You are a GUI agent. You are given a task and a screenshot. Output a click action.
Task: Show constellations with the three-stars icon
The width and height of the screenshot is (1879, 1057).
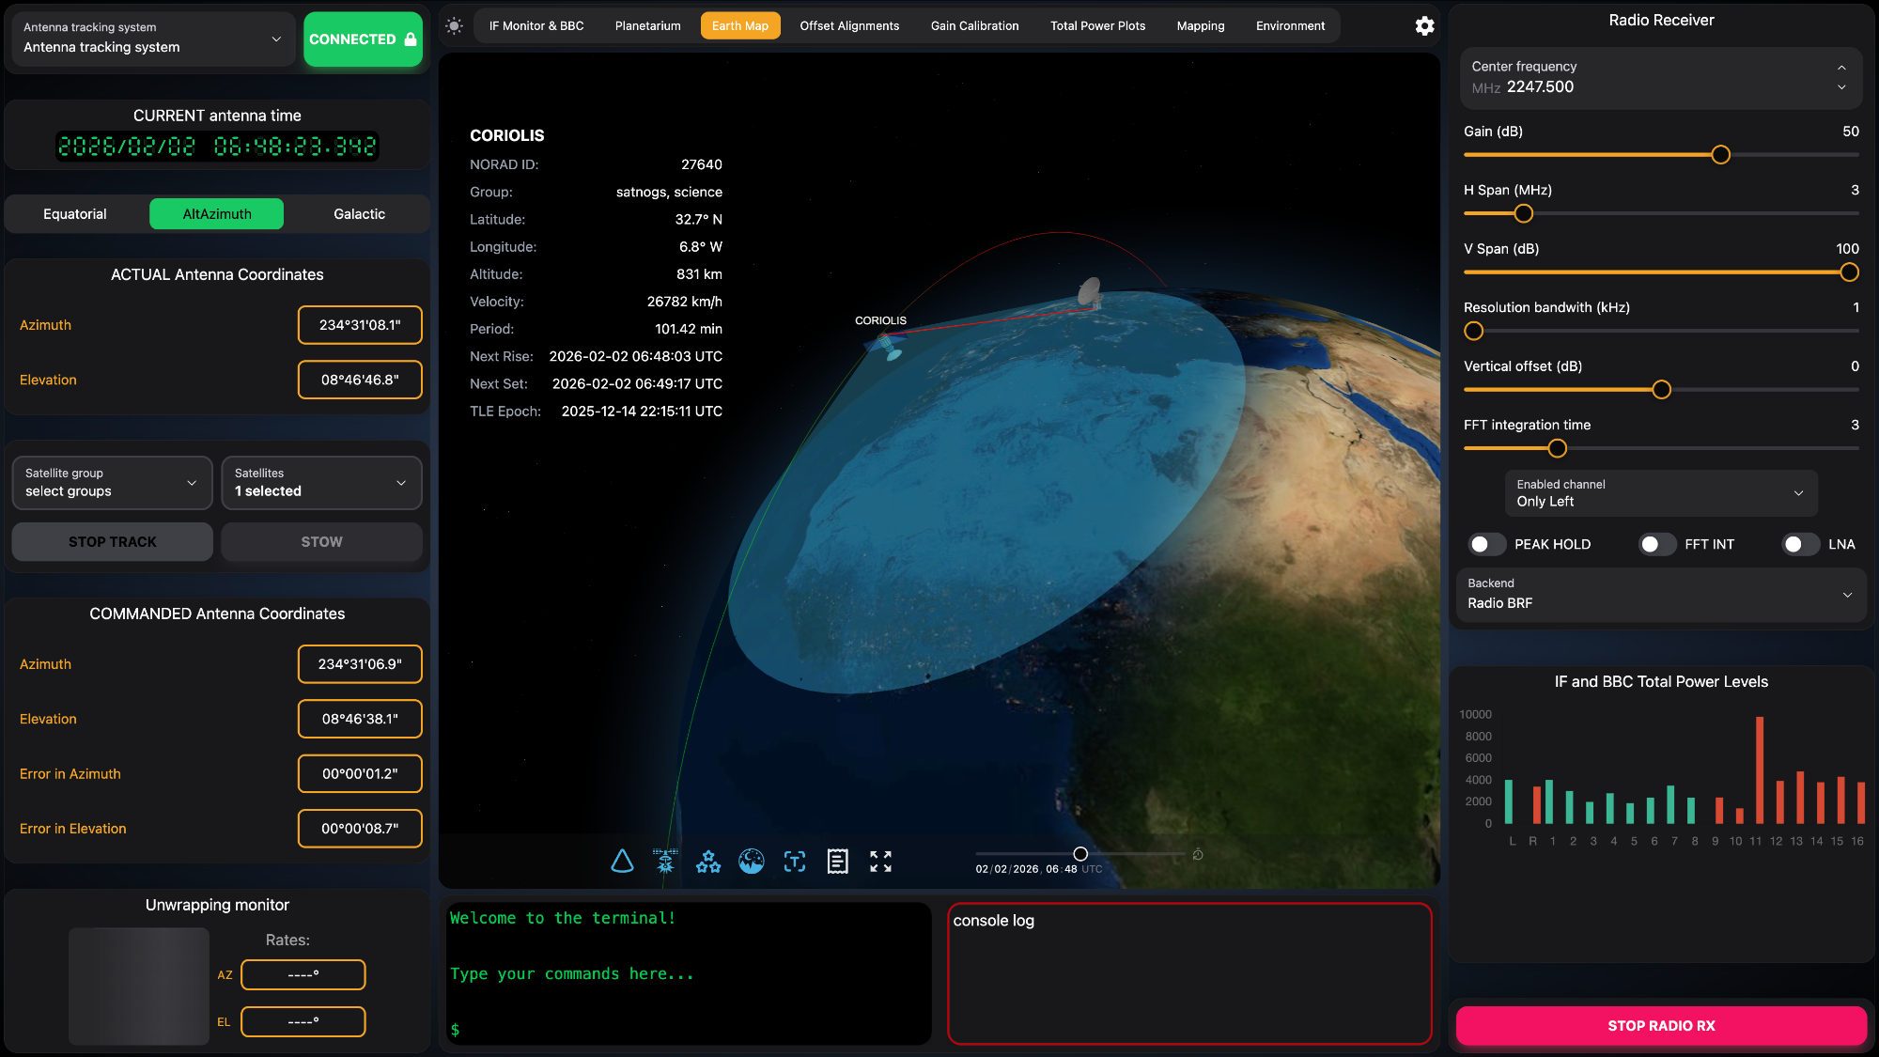(708, 861)
